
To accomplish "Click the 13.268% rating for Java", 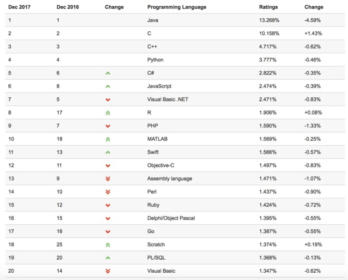I will pos(270,20).
